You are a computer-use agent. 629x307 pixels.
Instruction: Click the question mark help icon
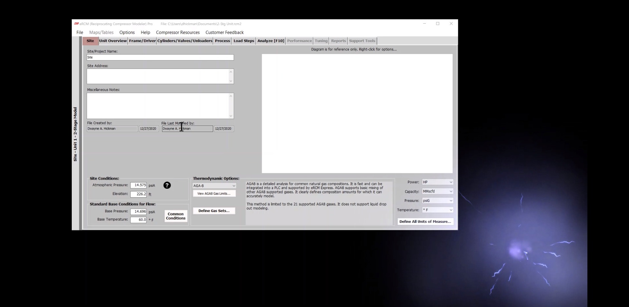(167, 185)
